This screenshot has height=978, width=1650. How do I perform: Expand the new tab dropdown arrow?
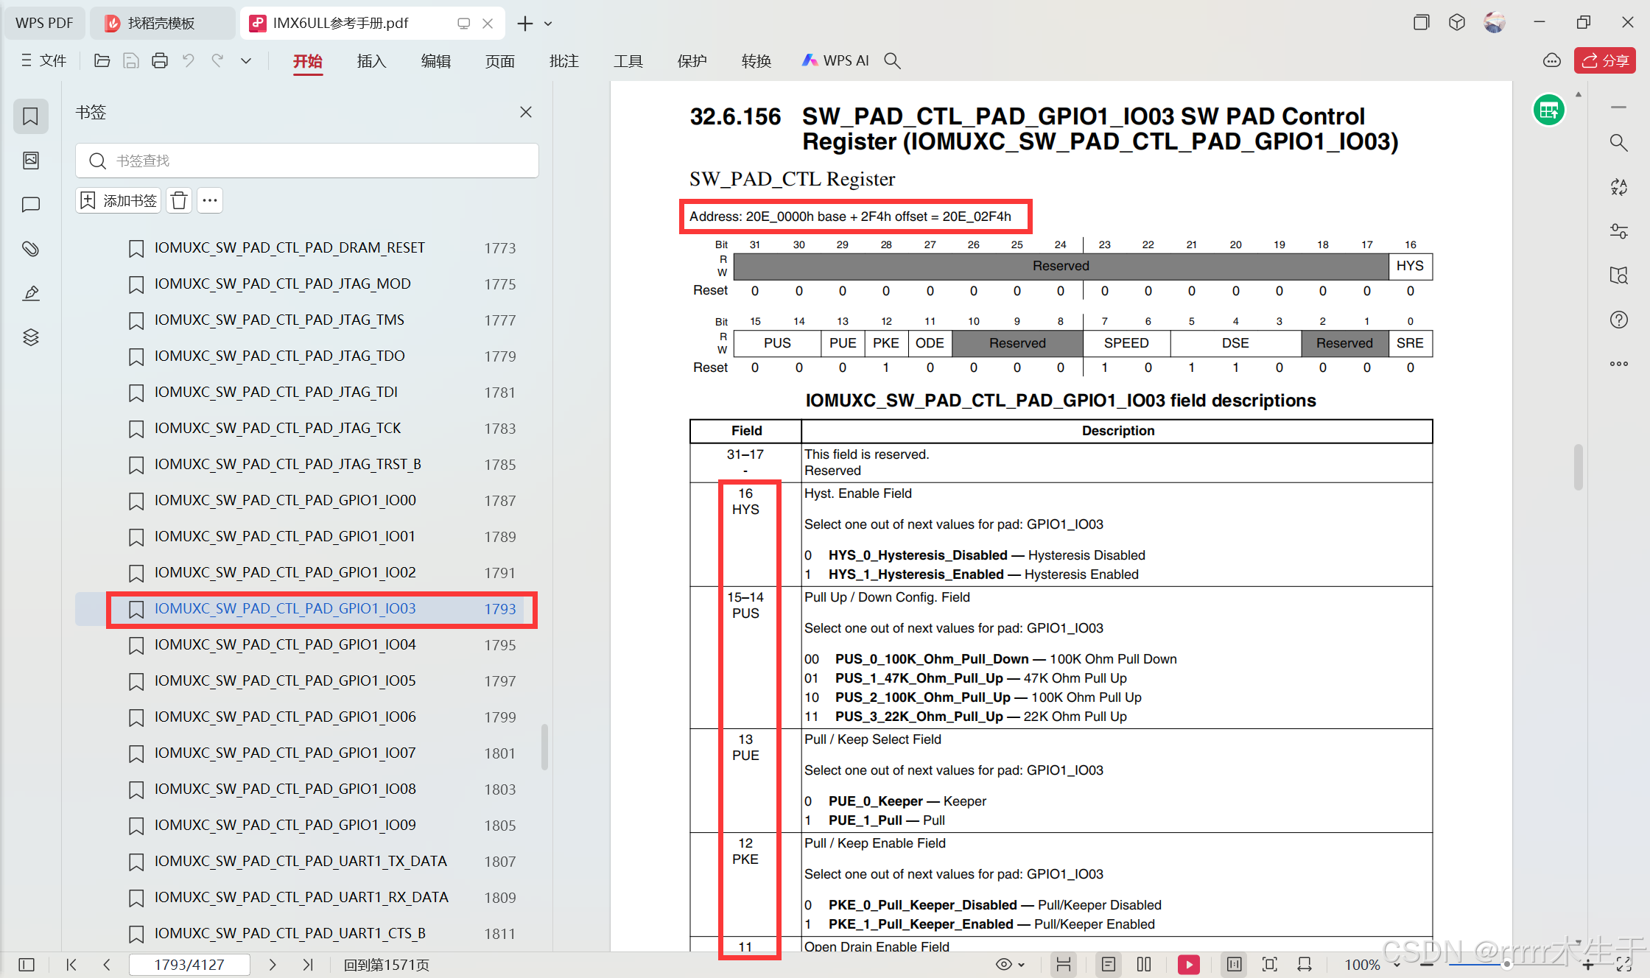pos(548,24)
